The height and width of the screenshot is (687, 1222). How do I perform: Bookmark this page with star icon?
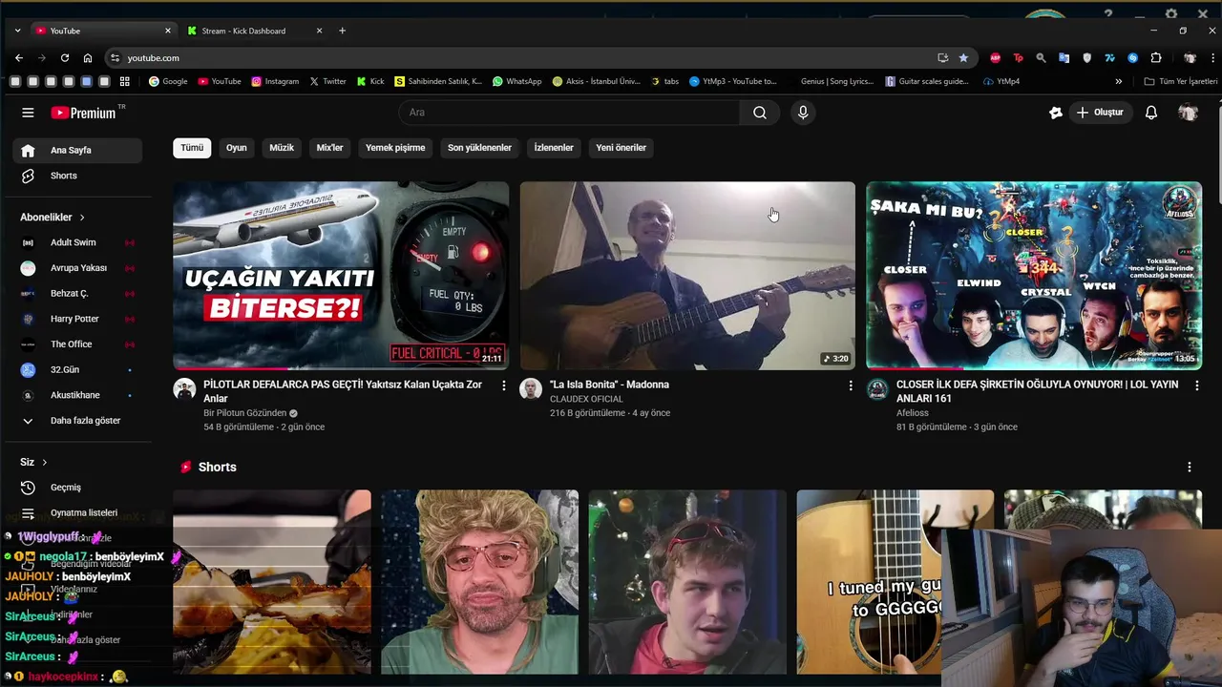963,58
